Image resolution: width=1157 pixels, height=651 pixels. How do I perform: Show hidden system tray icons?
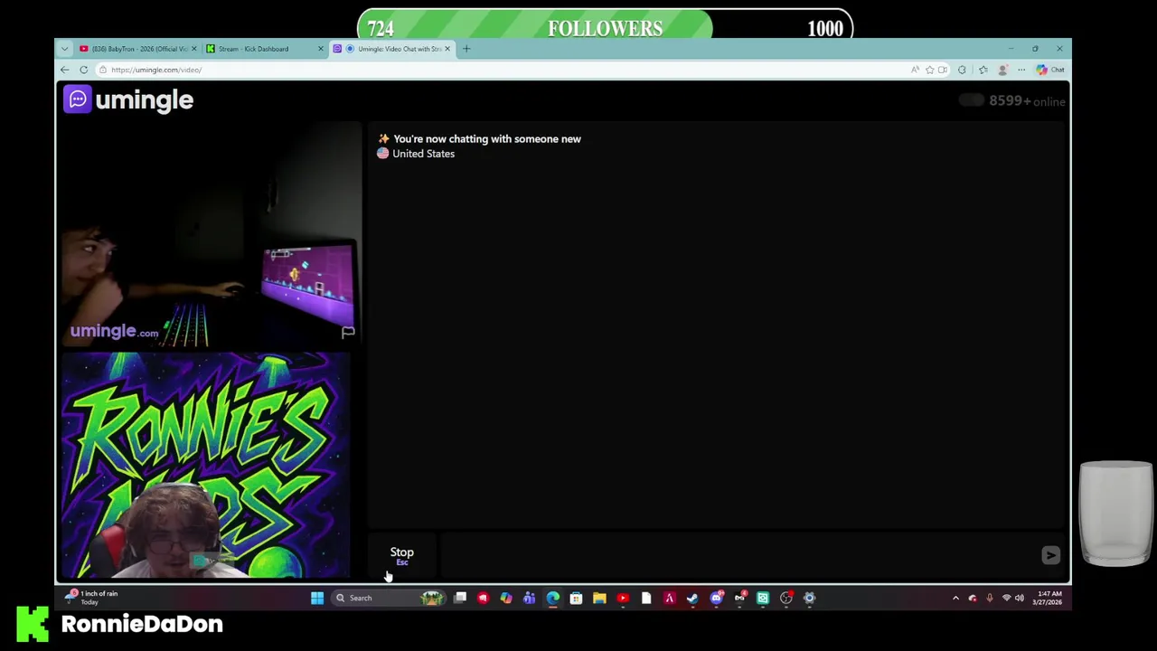pyautogui.click(x=955, y=598)
